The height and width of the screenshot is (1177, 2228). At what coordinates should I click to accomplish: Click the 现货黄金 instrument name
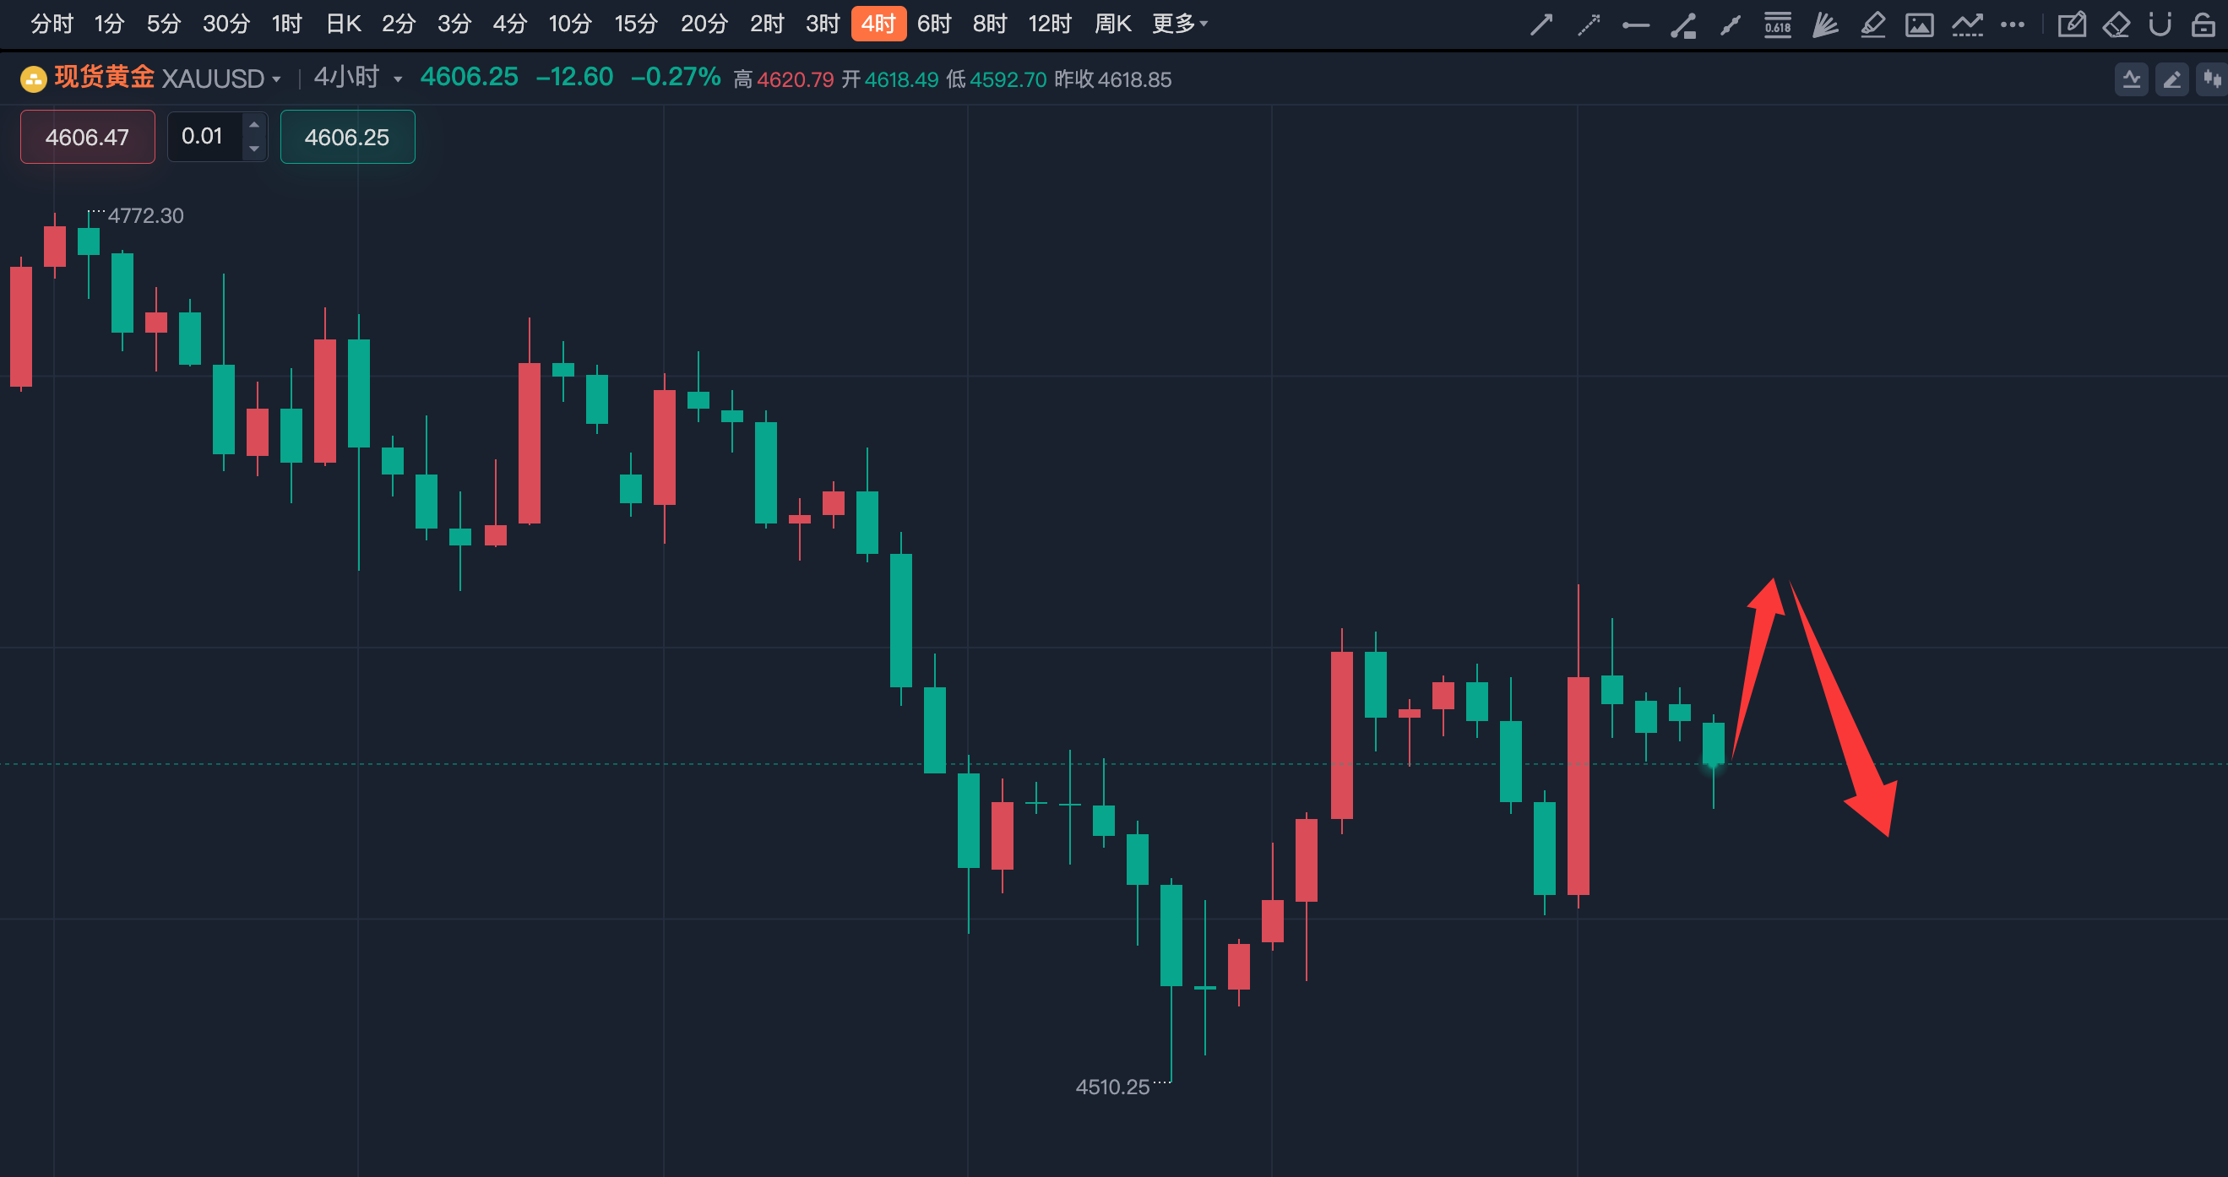click(105, 77)
